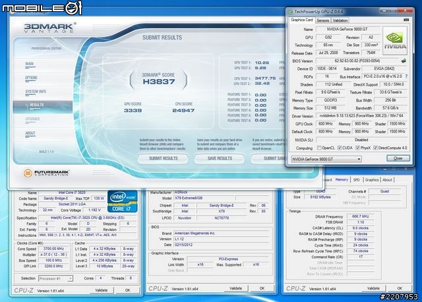Click the BIOS date 02/15/2012
422x302 pixels.
pyautogui.click(x=222, y=245)
